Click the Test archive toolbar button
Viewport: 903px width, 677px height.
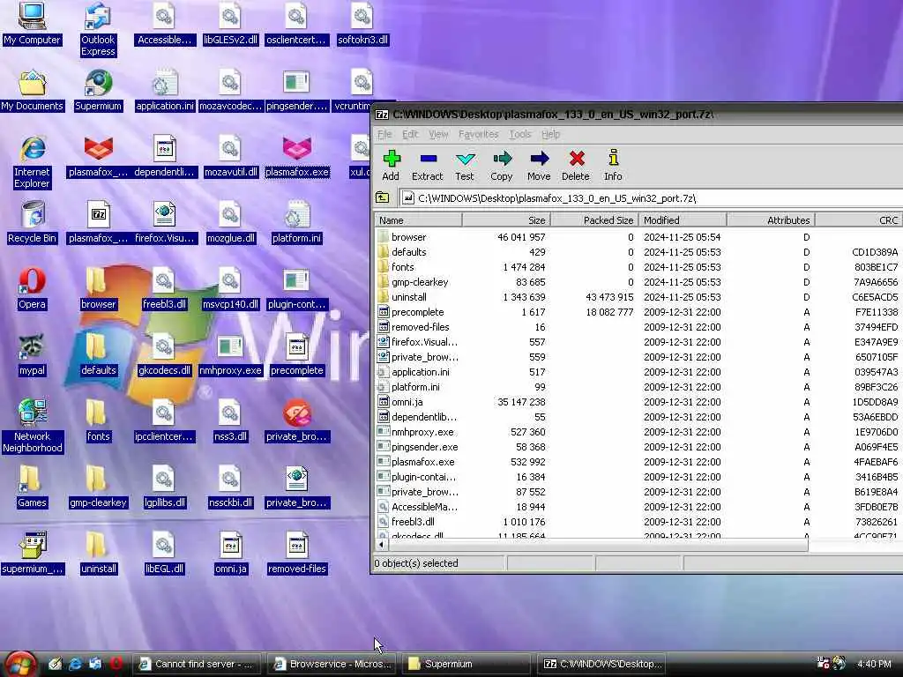point(464,165)
